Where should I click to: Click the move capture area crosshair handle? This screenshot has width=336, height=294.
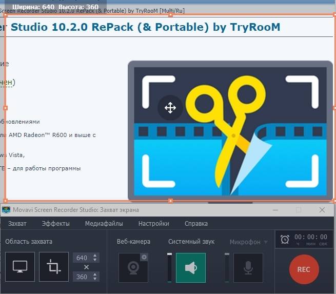pyautogui.click(x=170, y=108)
